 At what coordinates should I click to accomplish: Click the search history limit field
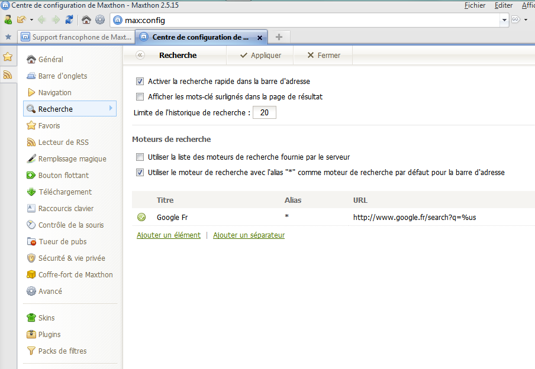(265, 112)
